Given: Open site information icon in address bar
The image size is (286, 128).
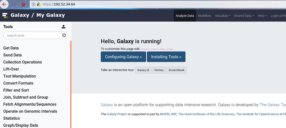Looking at the screenshot, I should [x=34, y=4].
